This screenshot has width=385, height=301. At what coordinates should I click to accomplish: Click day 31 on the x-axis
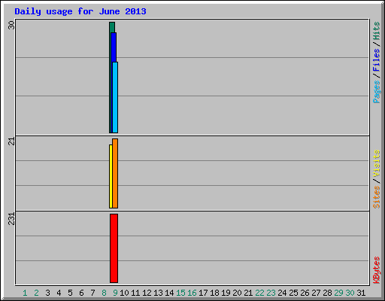click(x=361, y=293)
